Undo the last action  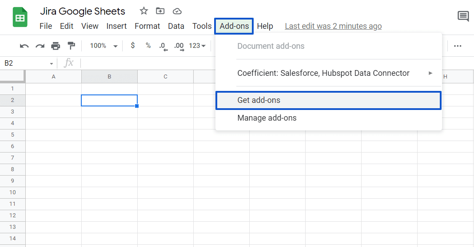[24, 46]
